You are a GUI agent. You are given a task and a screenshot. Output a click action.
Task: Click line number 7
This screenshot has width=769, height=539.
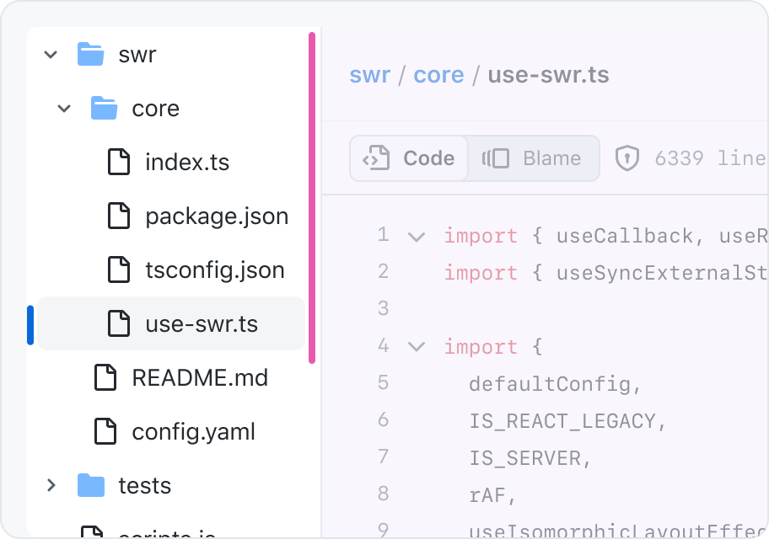384,456
